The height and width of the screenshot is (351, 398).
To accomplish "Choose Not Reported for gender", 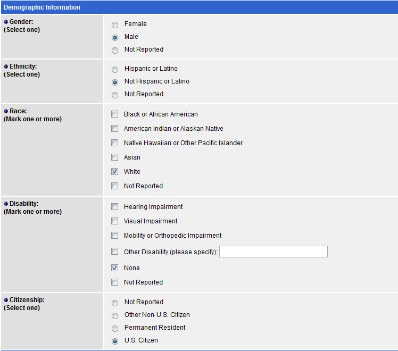I will click(115, 51).
